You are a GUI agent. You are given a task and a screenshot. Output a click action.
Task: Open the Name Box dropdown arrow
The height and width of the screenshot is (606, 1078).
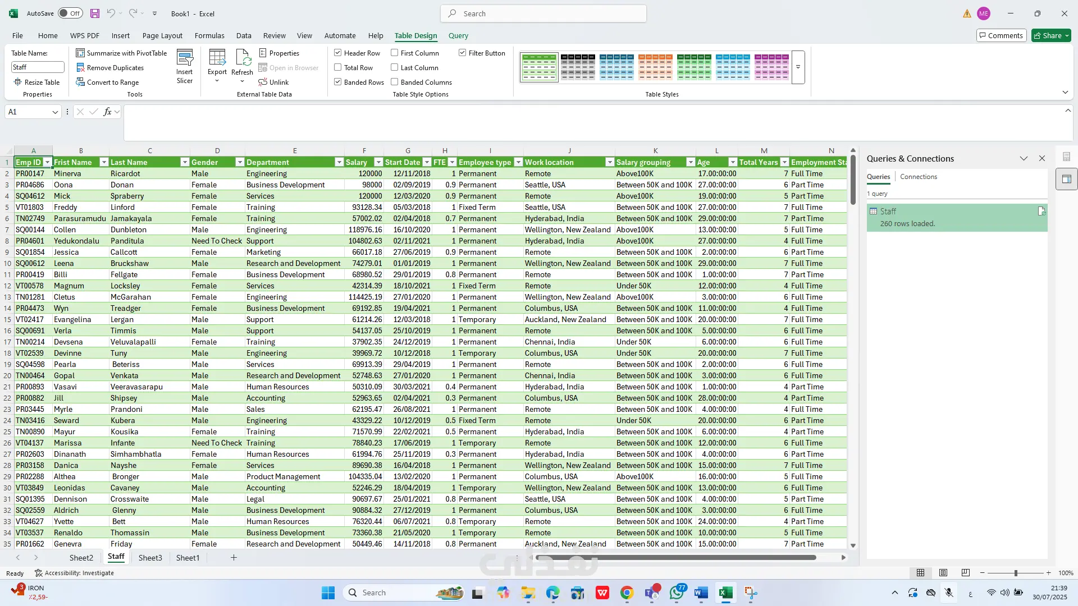tap(55, 112)
